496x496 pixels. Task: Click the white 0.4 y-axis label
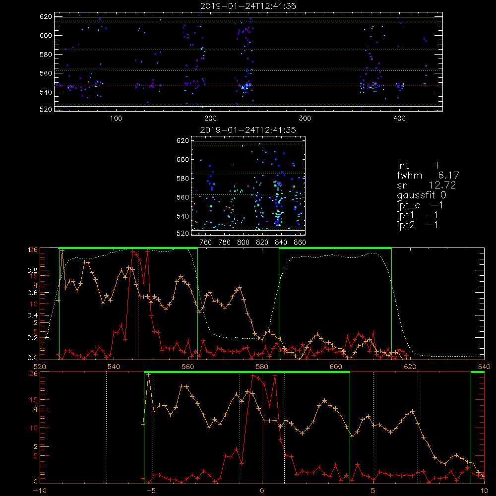click(x=32, y=315)
